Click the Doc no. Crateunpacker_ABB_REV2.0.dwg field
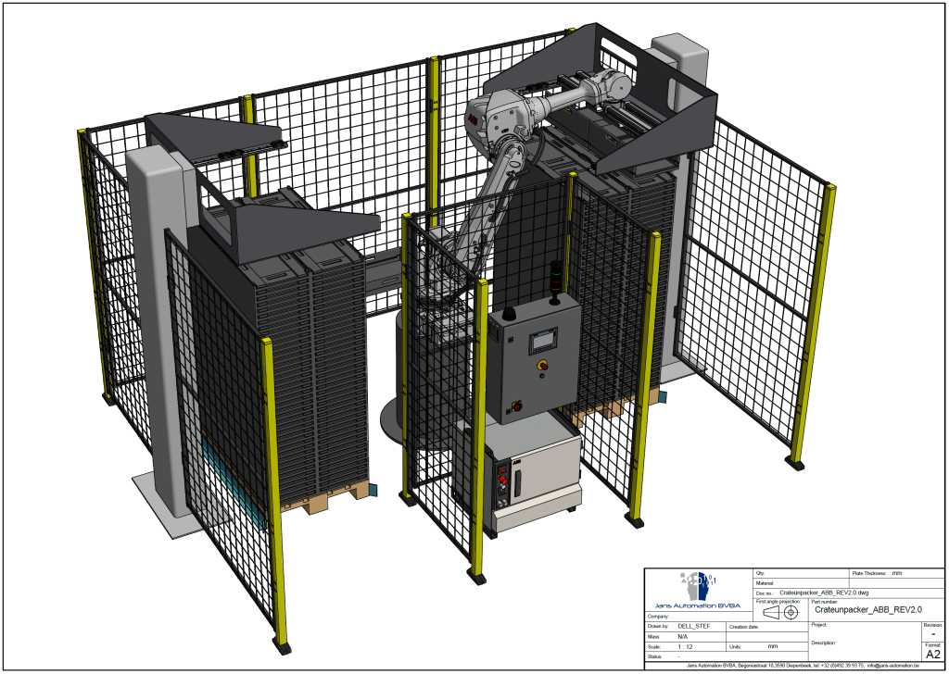The image size is (949, 674). click(823, 593)
